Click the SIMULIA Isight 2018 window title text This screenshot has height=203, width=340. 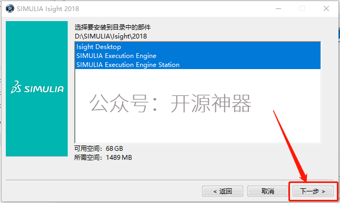[x=48, y=8]
